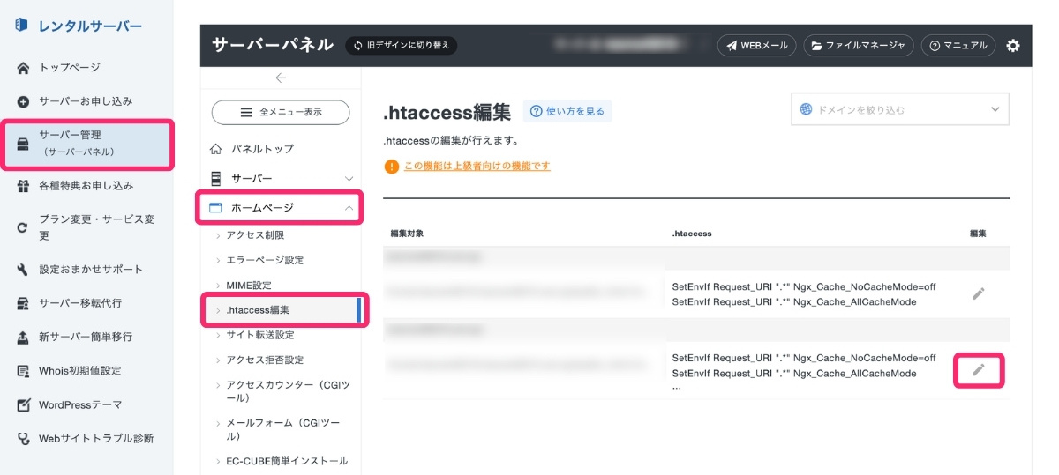Click the stethoscope icon for Webサイトトラブル診断

click(23, 438)
